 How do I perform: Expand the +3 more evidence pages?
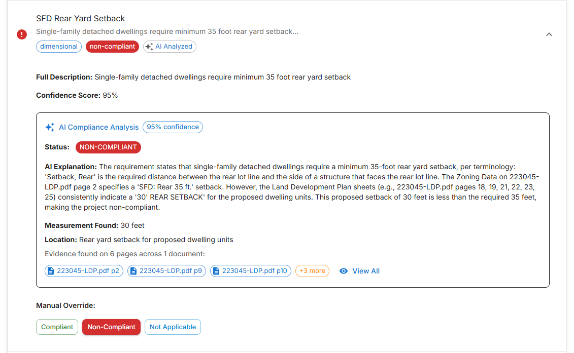(312, 271)
